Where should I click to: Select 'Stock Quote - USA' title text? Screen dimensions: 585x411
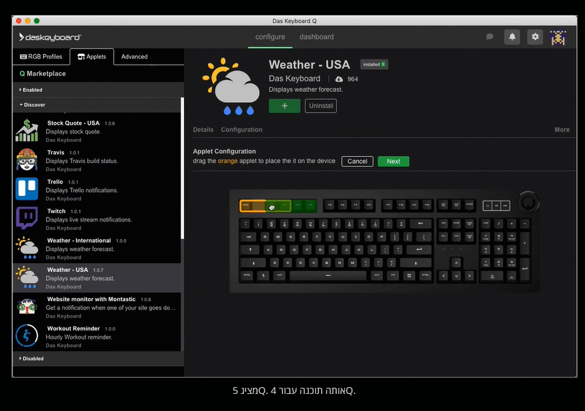[x=74, y=123]
